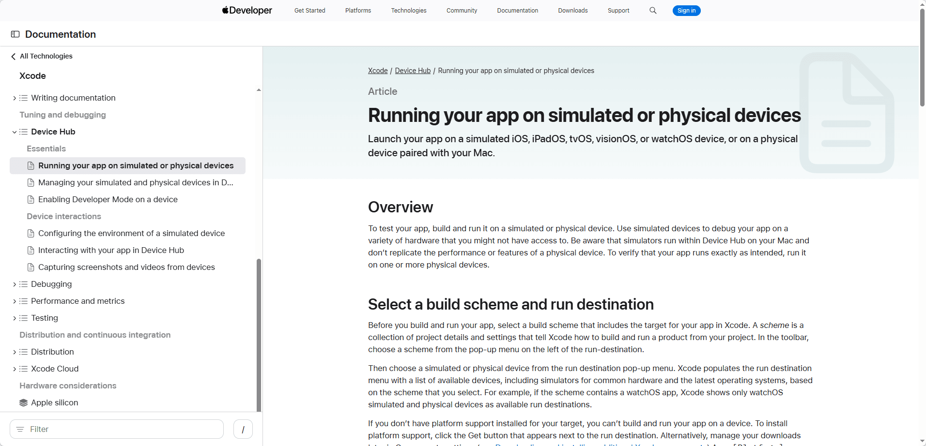Click the article icon for Running your app

point(31,165)
